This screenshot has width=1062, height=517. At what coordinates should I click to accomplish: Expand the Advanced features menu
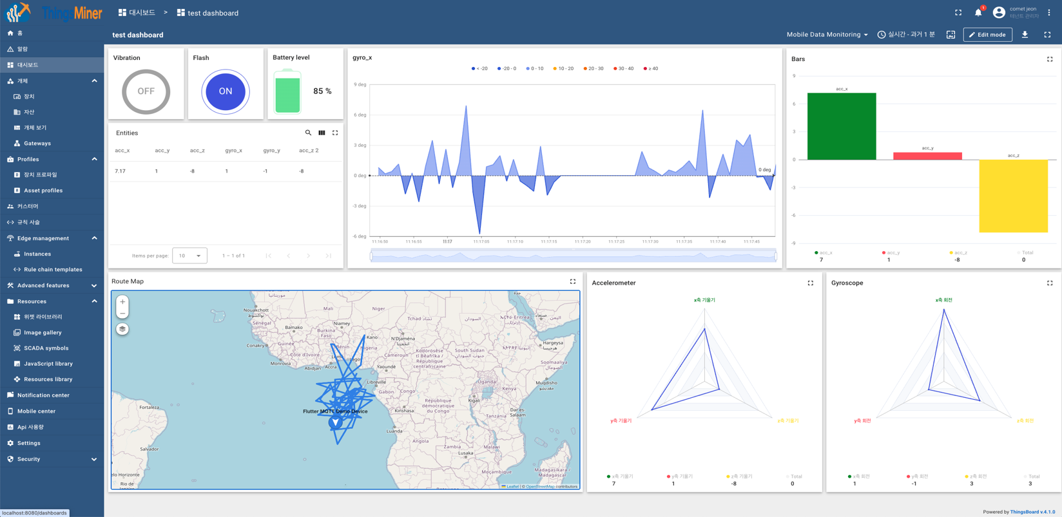52,285
